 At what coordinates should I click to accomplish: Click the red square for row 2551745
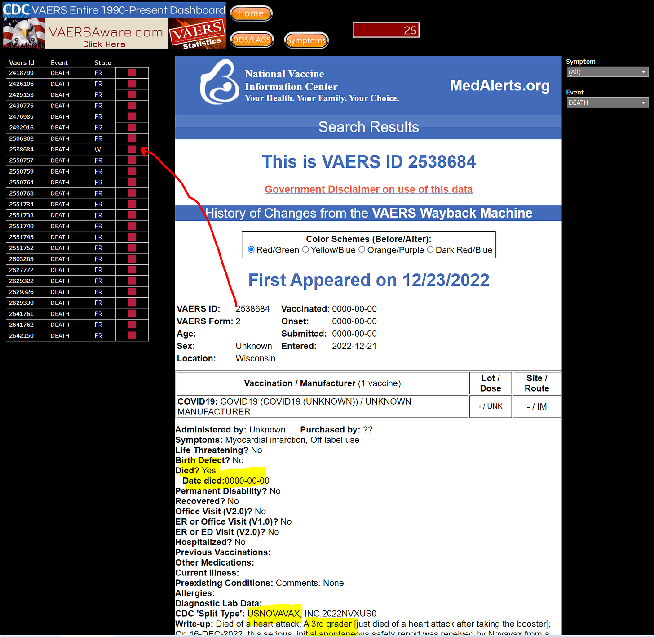pyautogui.click(x=132, y=236)
